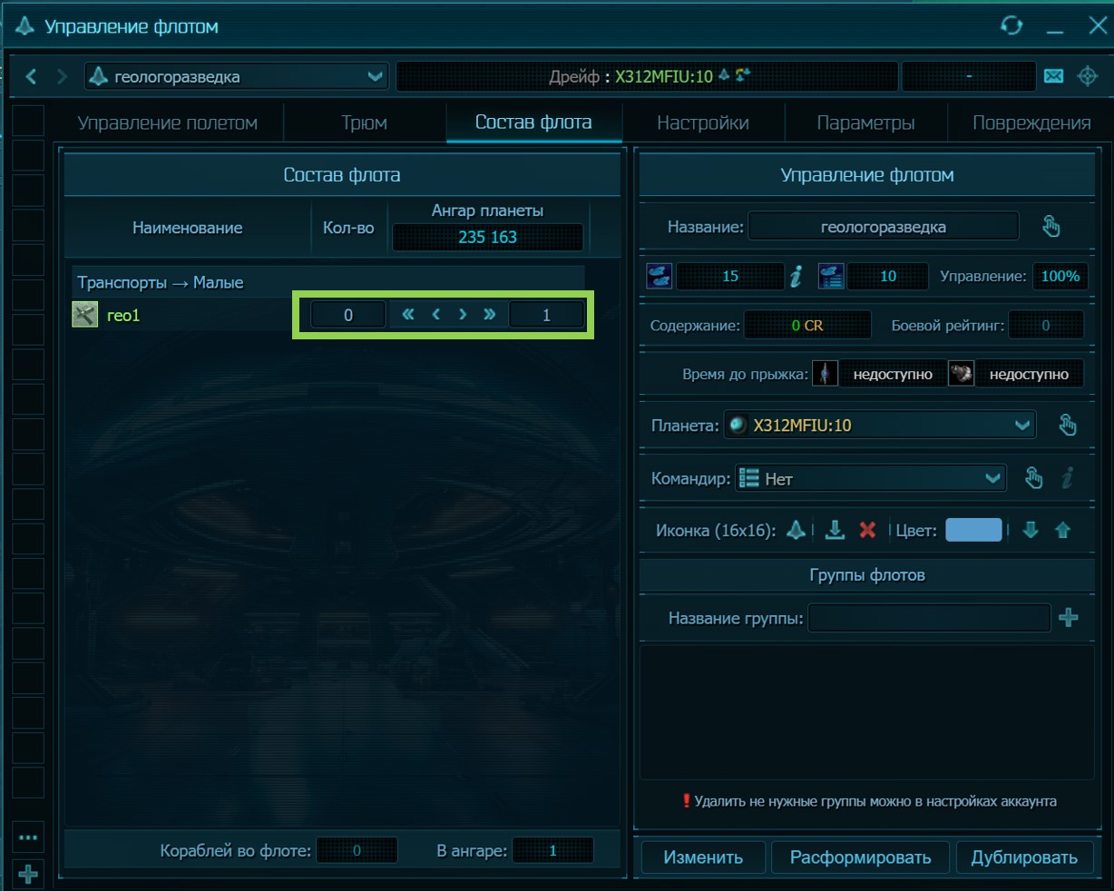Open the Повреждения tab
Viewport: 1114px width, 891px height.
[1031, 122]
